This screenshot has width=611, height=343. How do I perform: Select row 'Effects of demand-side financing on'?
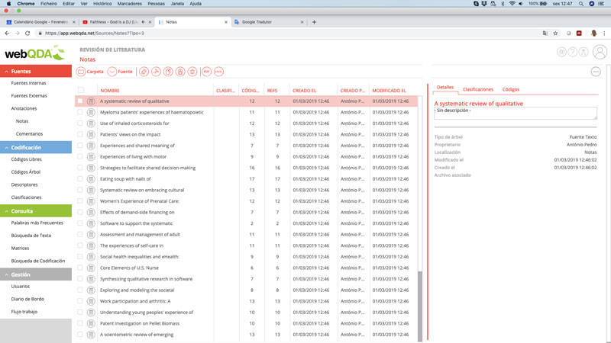[246, 213]
